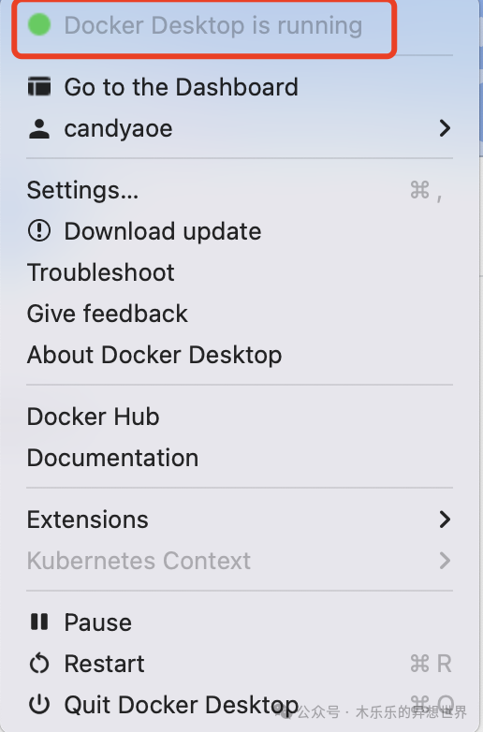Click the Restart circular arrow icon

point(39,664)
